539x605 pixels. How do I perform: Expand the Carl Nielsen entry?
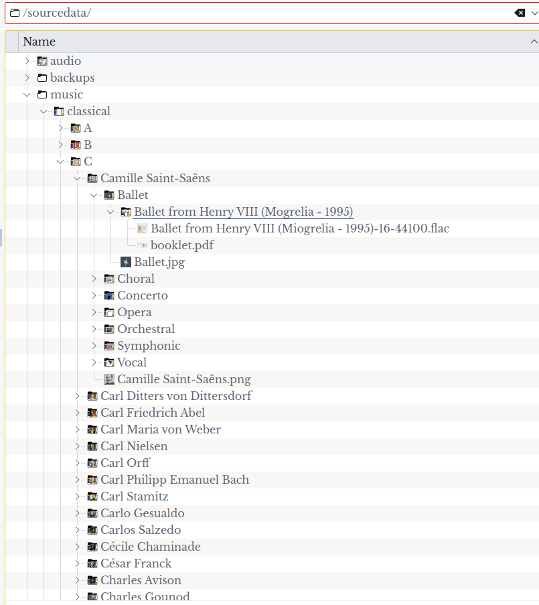click(78, 446)
